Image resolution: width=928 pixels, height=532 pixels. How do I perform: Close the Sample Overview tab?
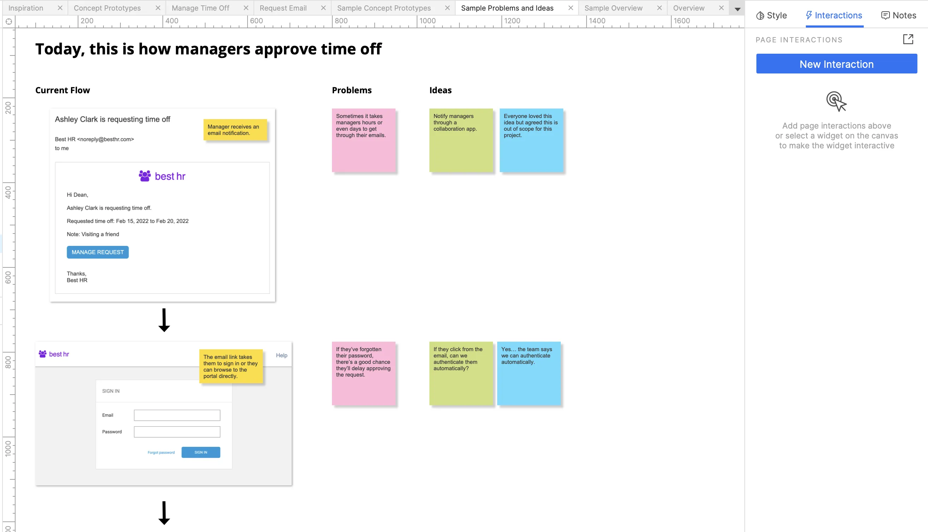[x=659, y=8]
